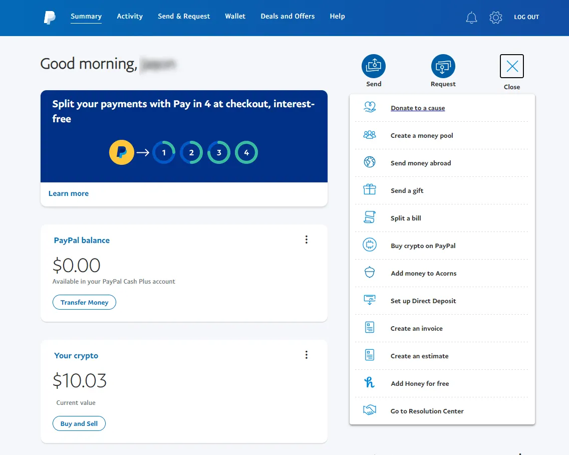Open the Your crypto options menu

click(x=307, y=355)
